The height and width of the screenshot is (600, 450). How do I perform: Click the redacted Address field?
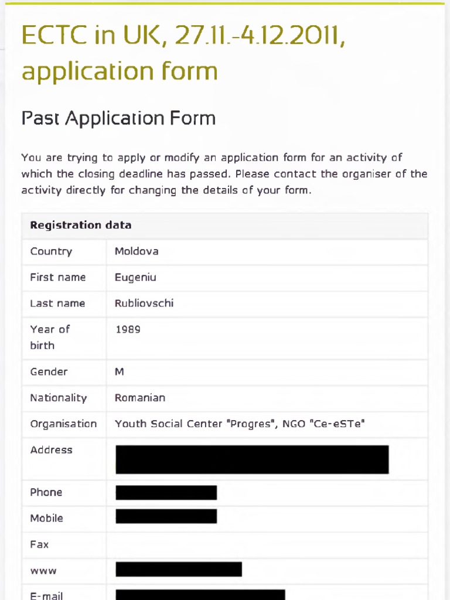[x=252, y=459]
